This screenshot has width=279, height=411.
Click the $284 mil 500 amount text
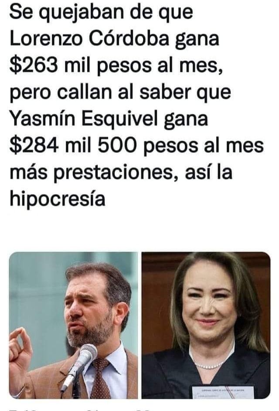(x=73, y=145)
